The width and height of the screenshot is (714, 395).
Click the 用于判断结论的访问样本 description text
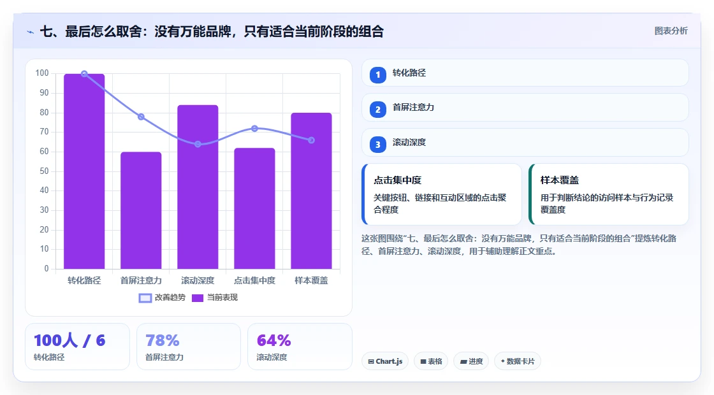(x=607, y=203)
